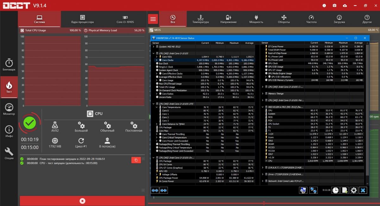Open HWiNFO sensor settings gear

pyautogui.click(x=354, y=190)
